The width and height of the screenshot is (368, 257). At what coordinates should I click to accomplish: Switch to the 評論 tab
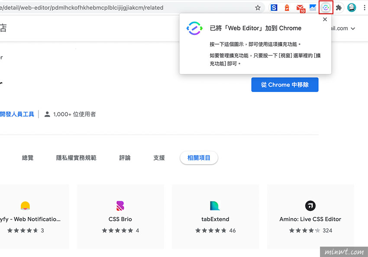click(x=125, y=158)
